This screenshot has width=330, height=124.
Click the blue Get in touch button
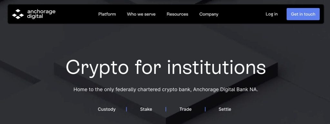[303, 14]
